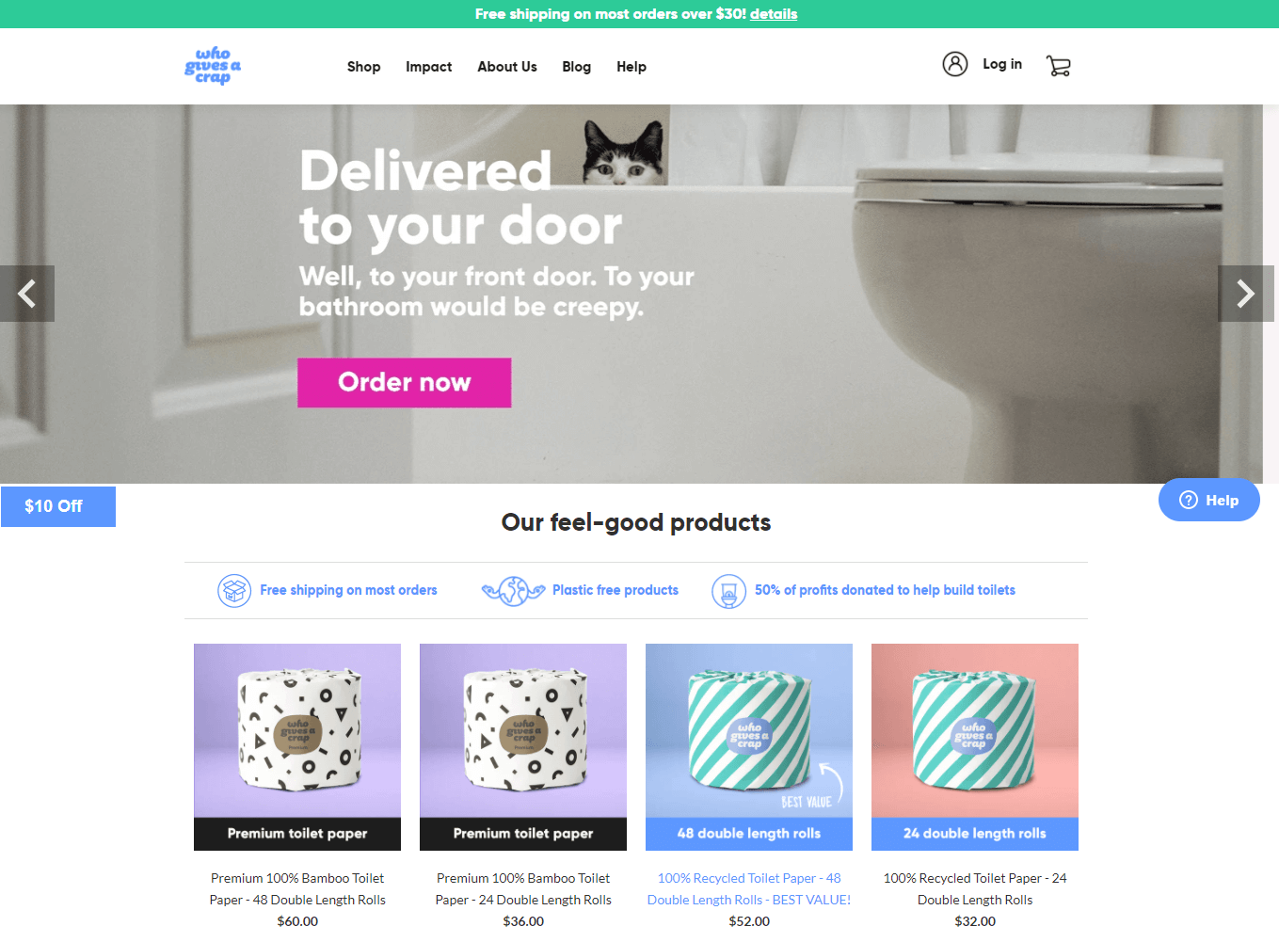This screenshot has height=942, width=1279.
Task: Click the toilet donation icon
Action: pyautogui.click(x=728, y=591)
